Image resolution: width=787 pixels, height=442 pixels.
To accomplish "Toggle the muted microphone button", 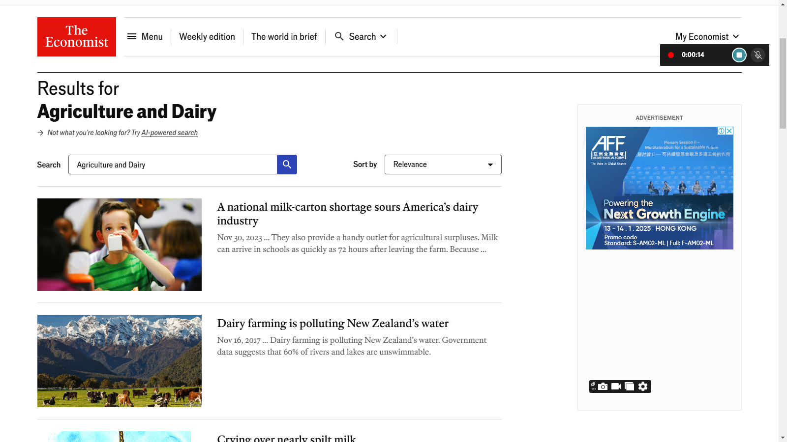I will coord(758,55).
